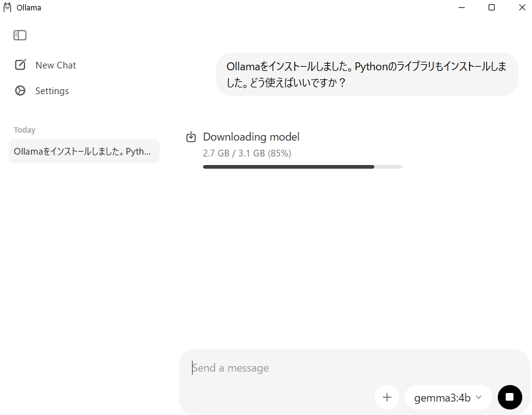Click the Japanese user message bubble
Screen dimensions: 532x415
click(x=367, y=74)
